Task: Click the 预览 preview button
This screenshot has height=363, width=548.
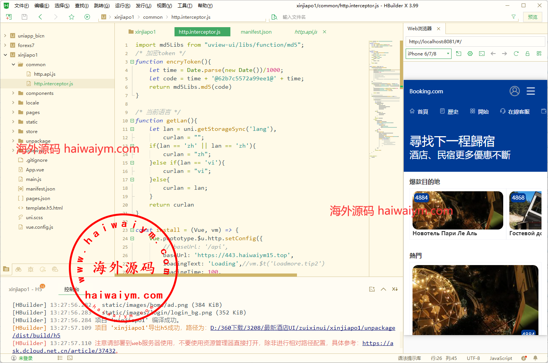Action: (x=532, y=17)
